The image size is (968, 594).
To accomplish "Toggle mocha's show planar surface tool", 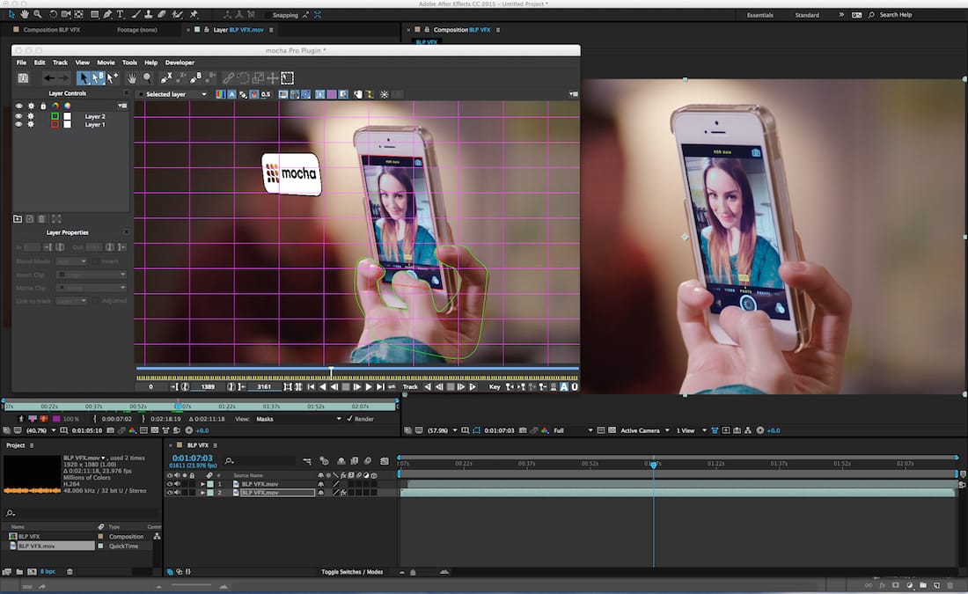I will [288, 77].
